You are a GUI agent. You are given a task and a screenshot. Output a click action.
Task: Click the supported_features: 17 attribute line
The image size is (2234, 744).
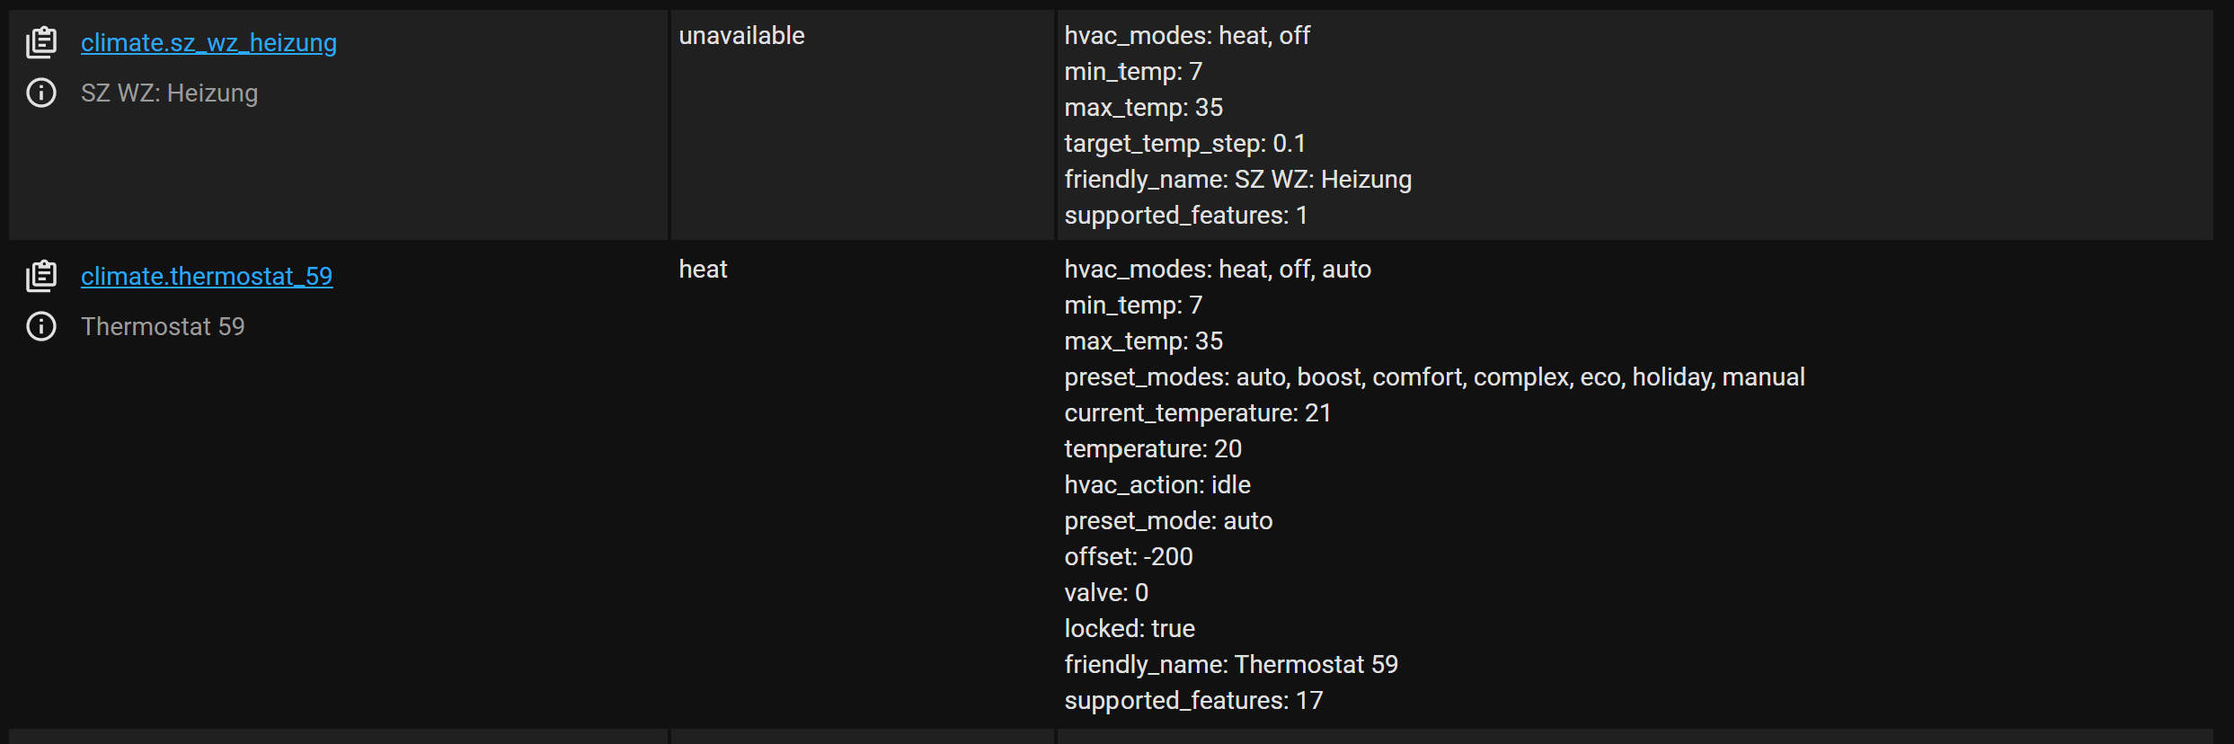click(x=1193, y=700)
